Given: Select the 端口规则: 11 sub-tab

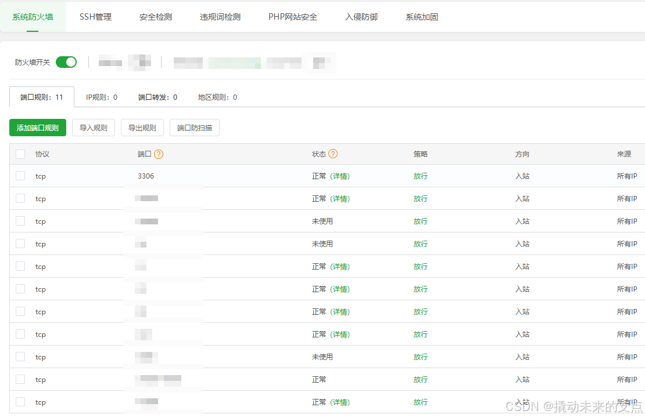Looking at the screenshot, I should point(41,97).
